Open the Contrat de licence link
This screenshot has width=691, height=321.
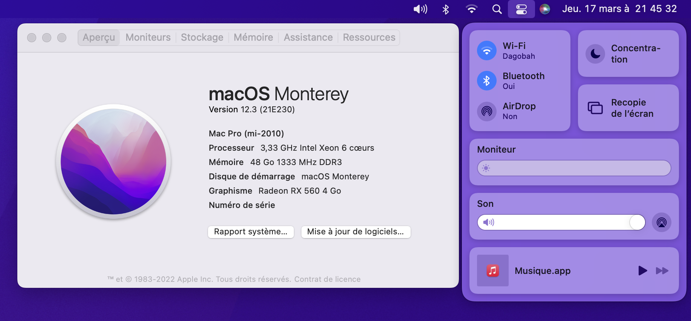point(327,279)
